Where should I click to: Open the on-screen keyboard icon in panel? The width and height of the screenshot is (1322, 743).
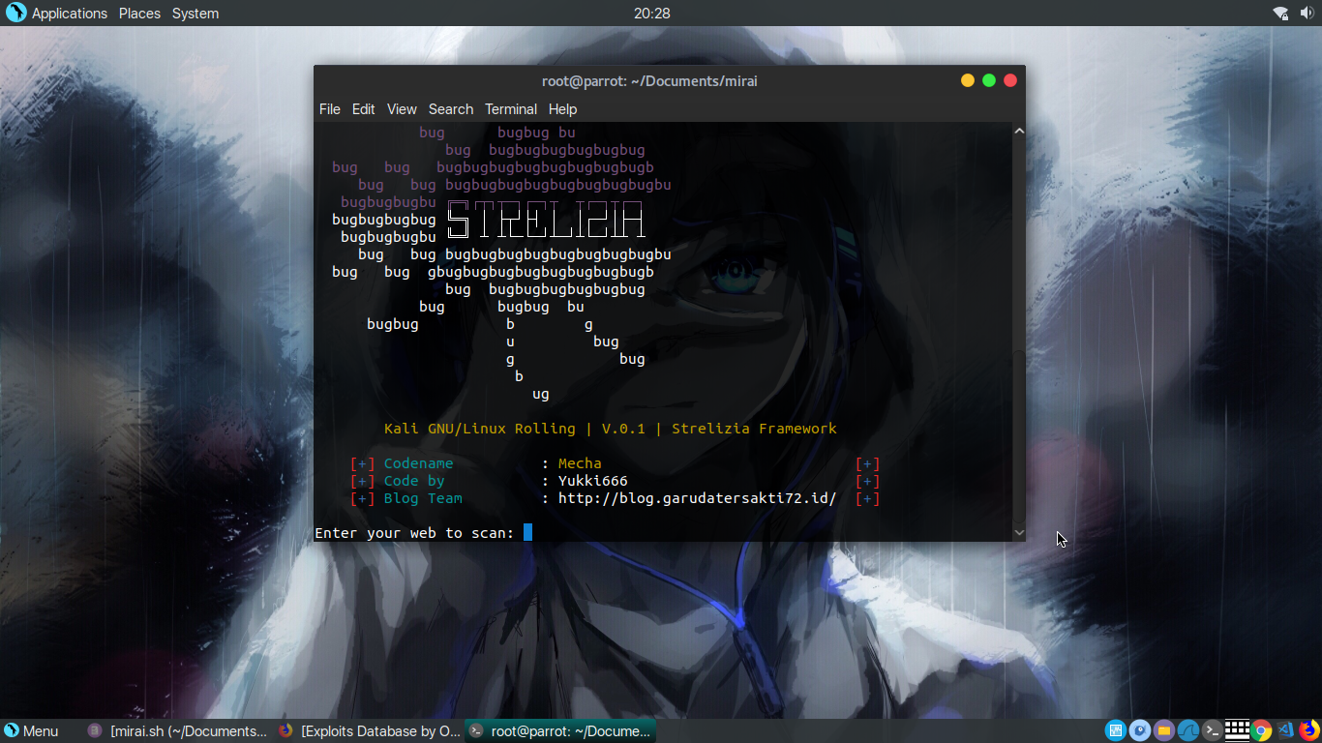[x=1237, y=730]
